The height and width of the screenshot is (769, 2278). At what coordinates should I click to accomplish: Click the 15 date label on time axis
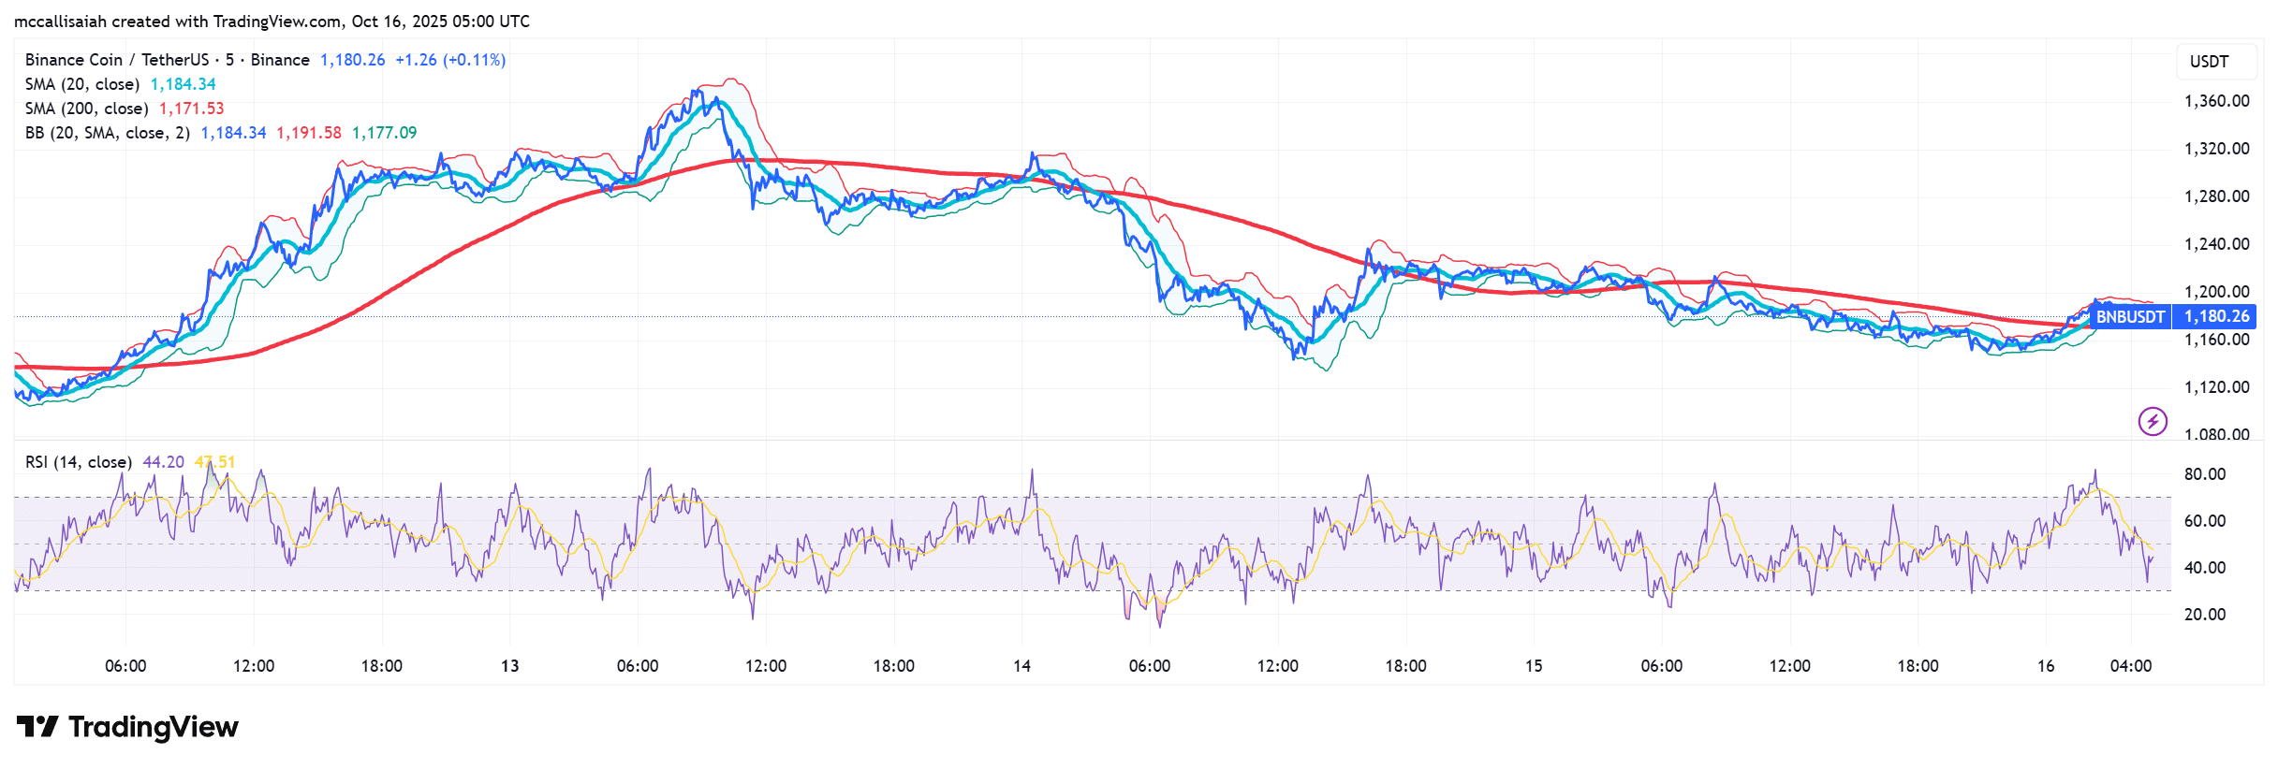pyautogui.click(x=1534, y=666)
